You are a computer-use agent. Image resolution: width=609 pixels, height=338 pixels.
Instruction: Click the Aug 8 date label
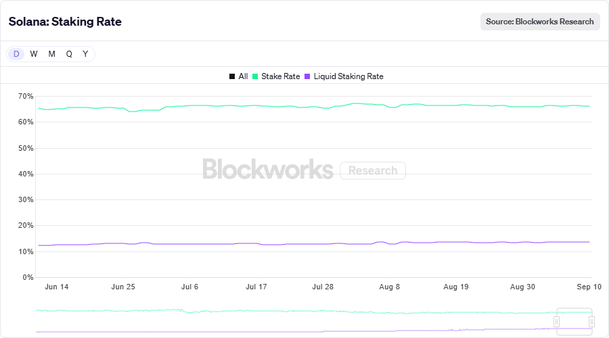(x=390, y=287)
